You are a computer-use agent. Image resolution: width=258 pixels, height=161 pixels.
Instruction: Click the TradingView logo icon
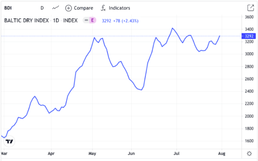coord(9,141)
